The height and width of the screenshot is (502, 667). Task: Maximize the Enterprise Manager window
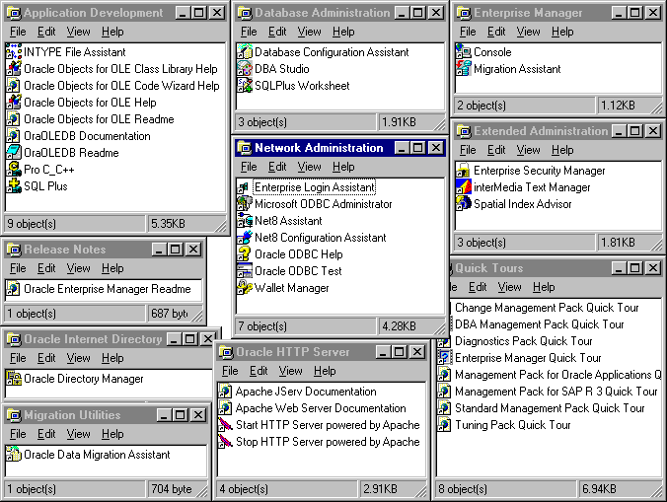634,13
